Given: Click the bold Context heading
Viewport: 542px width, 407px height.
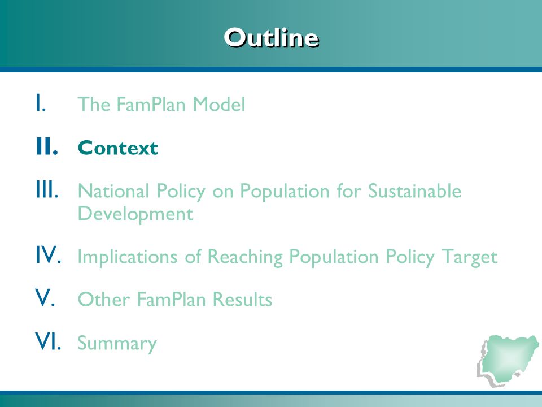Looking at the screenshot, I should tap(118, 148).
